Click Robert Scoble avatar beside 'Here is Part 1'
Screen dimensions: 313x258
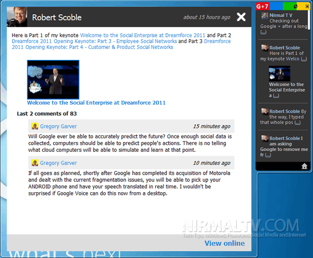click(x=265, y=48)
